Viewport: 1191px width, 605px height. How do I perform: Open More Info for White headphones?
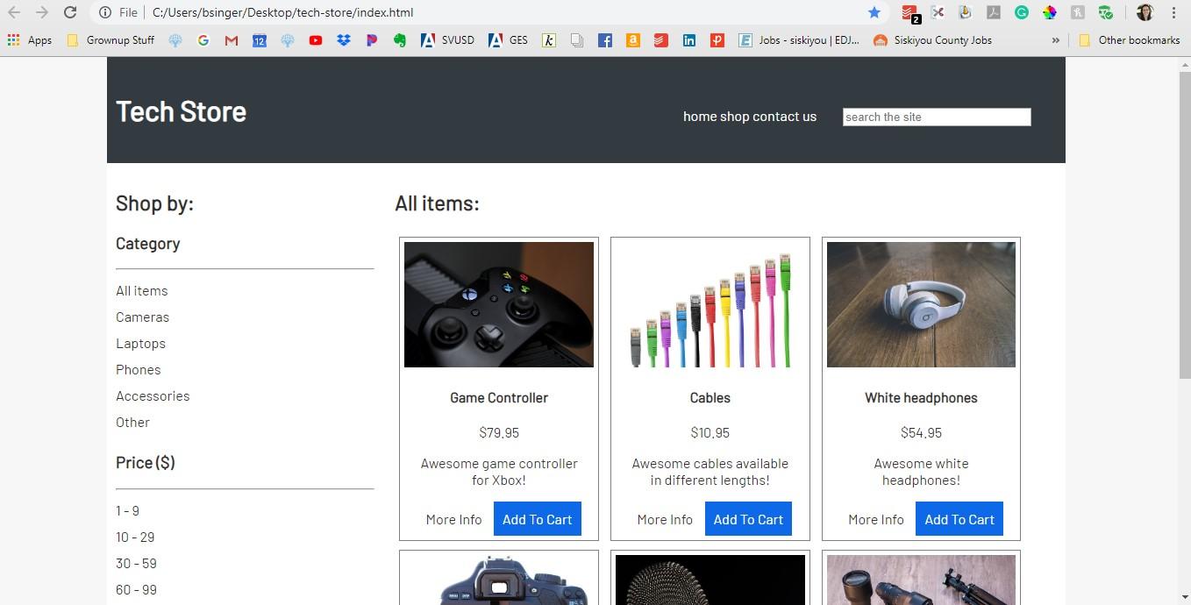point(876,519)
